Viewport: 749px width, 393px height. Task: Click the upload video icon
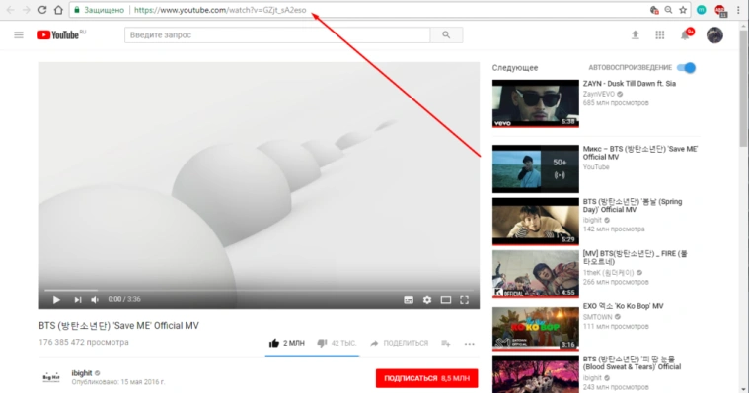pyautogui.click(x=636, y=34)
